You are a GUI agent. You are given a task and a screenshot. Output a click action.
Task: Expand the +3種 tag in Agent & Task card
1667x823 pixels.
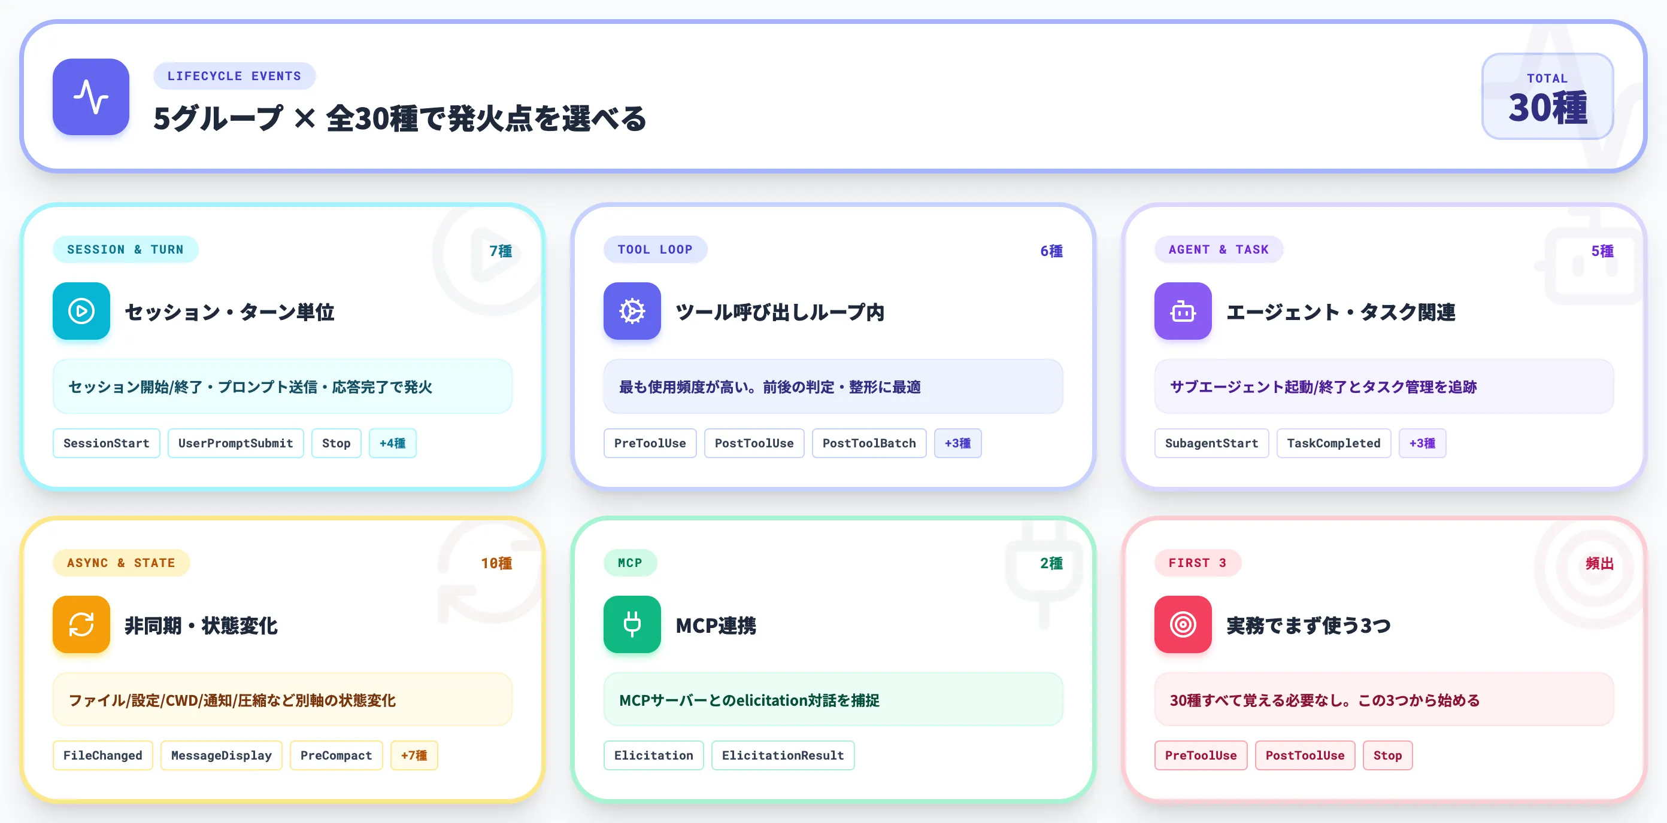coord(1422,444)
